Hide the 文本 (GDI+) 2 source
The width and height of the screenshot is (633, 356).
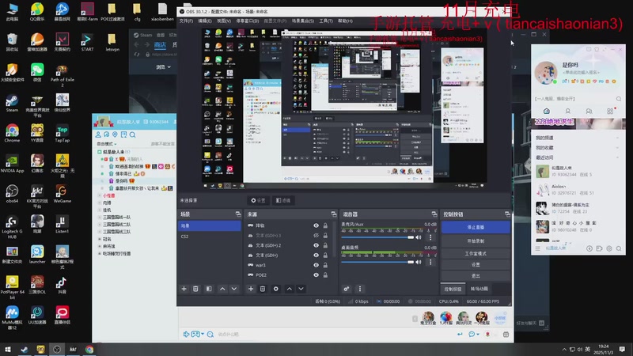(x=316, y=245)
